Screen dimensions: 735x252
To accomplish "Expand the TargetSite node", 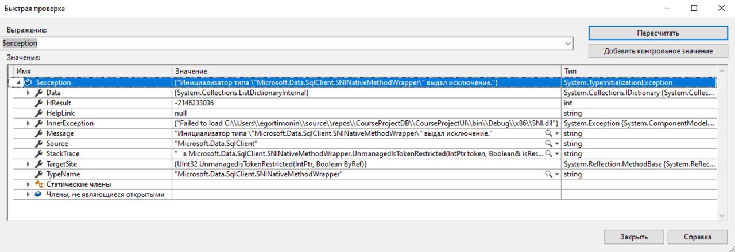I will pyautogui.click(x=28, y=164).
